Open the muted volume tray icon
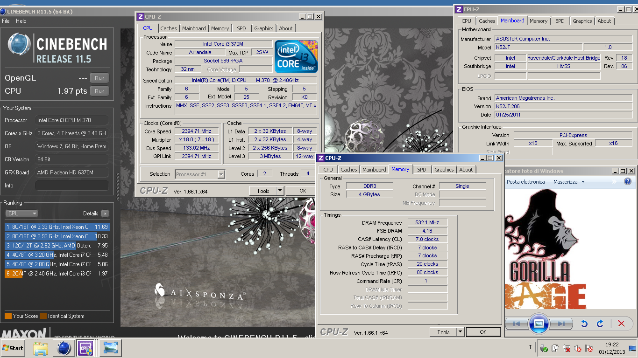Viewport: 638px width, 358px height. point(577,348)
